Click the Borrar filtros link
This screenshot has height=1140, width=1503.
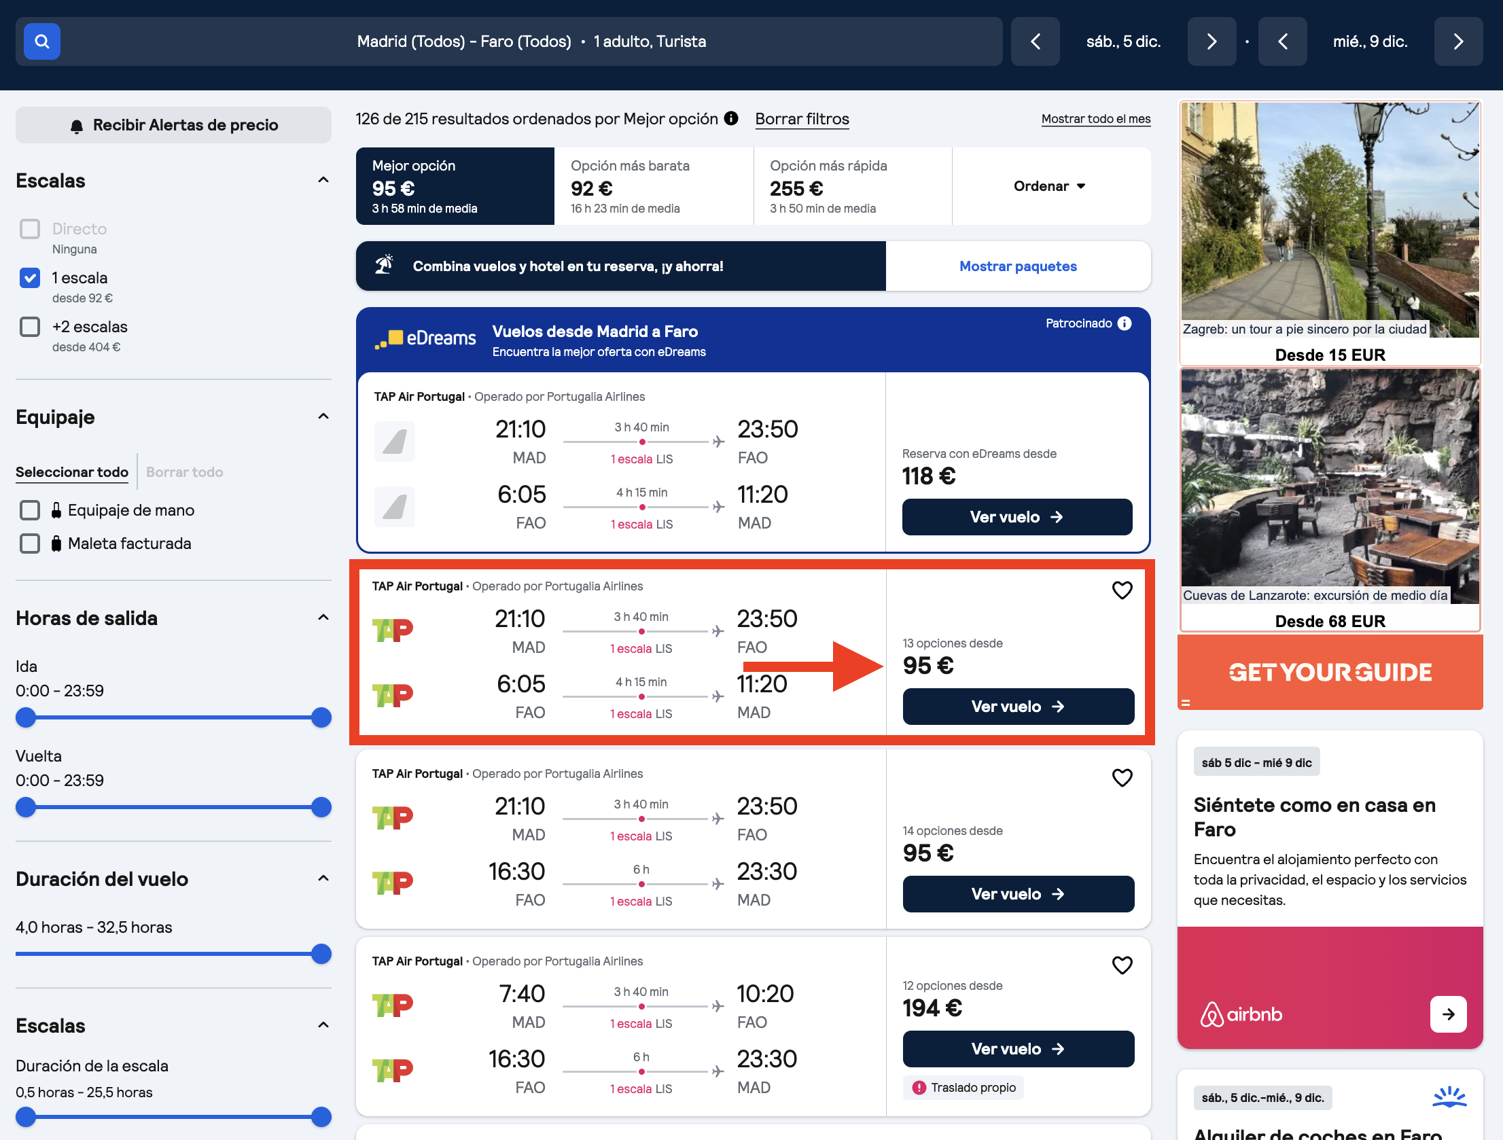click(802, 119)
